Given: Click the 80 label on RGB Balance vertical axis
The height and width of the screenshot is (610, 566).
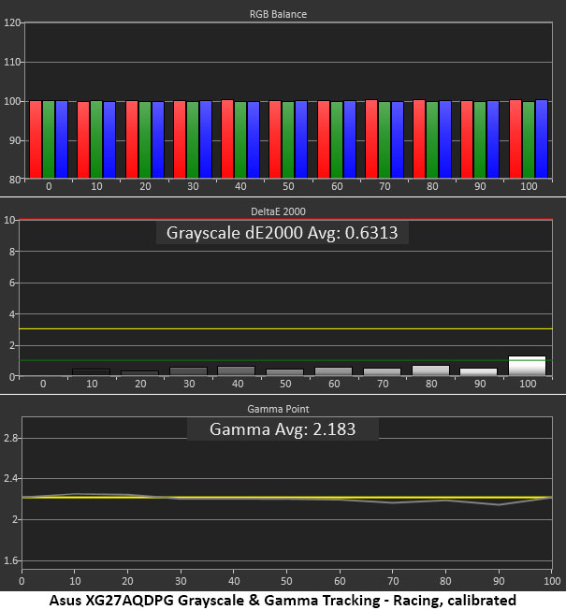Looking at the screenshot, I should [15, 180].
